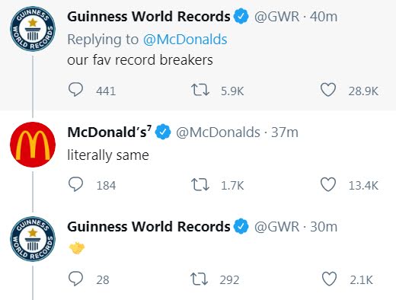Like the 'our fav record breakers' tweet
The image size is (396, 300).
click(328, 90)
